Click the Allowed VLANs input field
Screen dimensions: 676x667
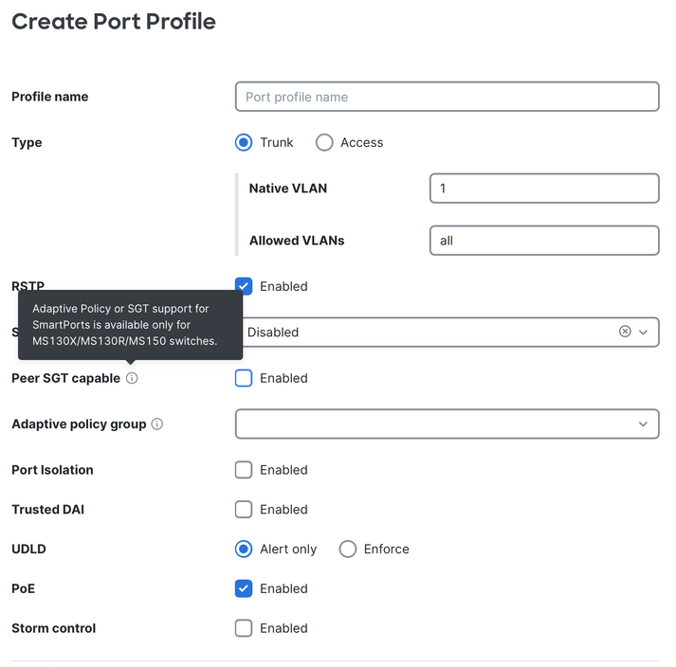click(544, 241)
